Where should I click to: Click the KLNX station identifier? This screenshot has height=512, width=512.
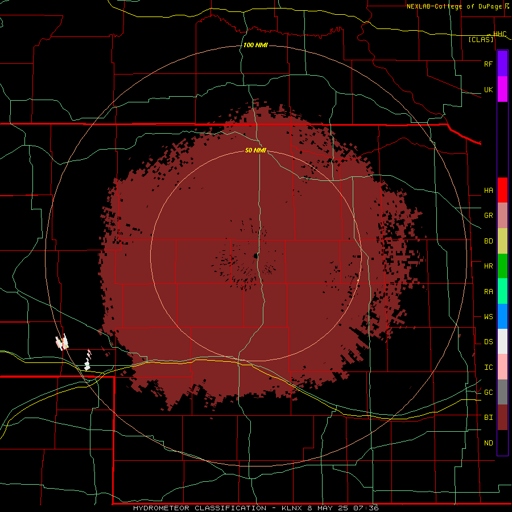(292, 508)
